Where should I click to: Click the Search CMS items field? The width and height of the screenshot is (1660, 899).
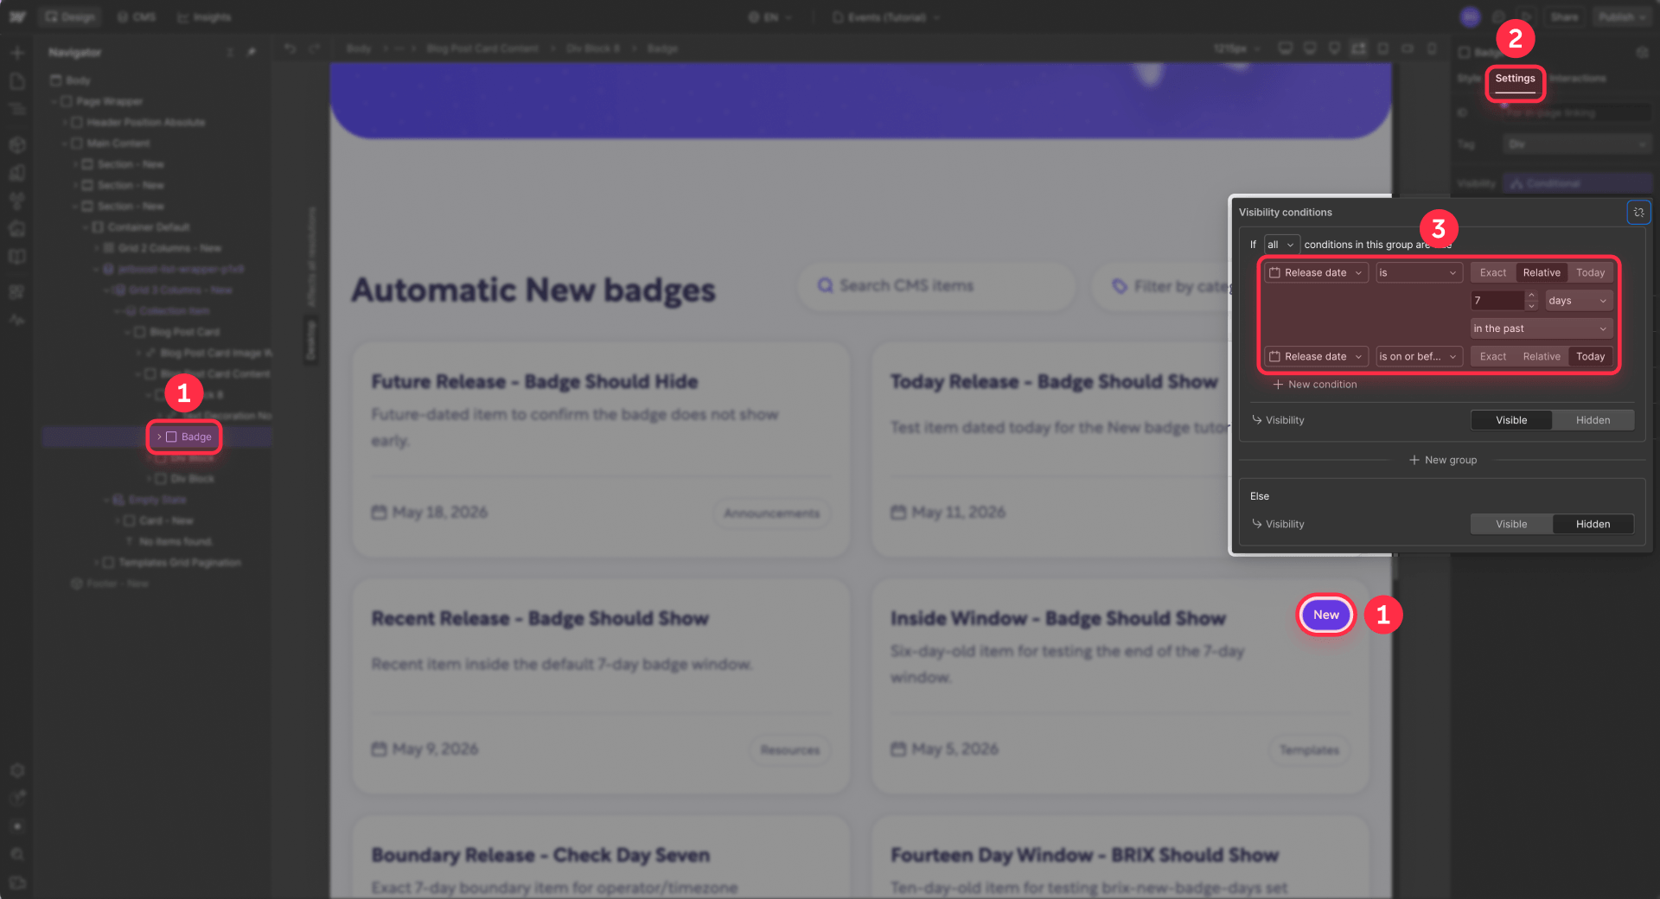point(936,286)
